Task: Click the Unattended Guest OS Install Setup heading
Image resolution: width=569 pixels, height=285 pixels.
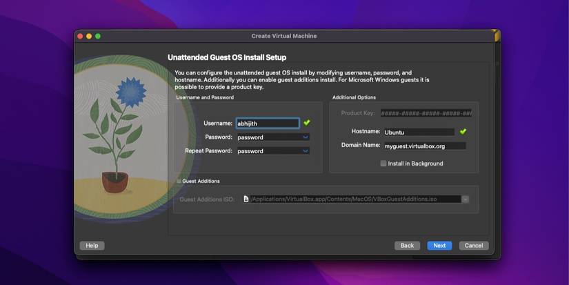Action: point(227,57)
